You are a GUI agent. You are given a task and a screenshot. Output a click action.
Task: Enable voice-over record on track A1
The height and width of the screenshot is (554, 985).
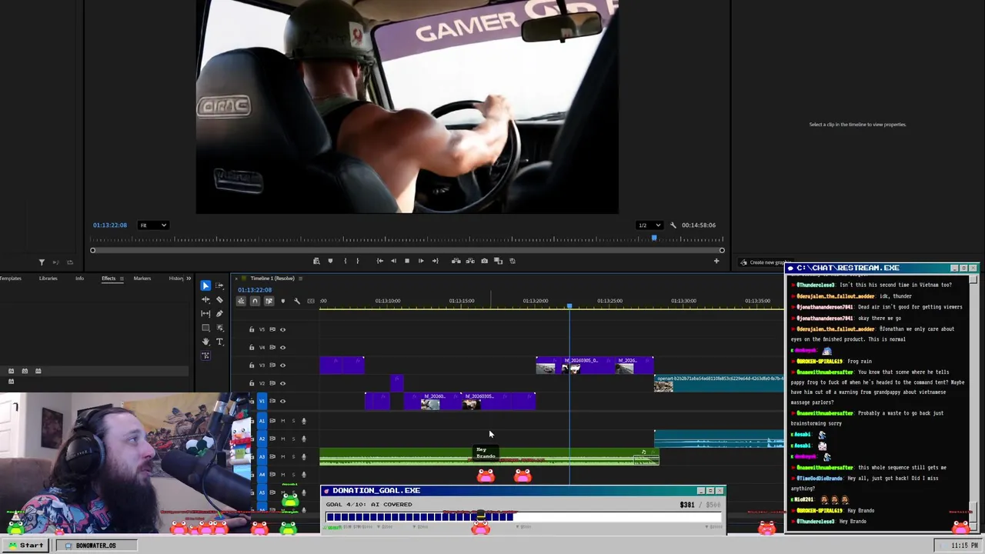coord(303,421)
